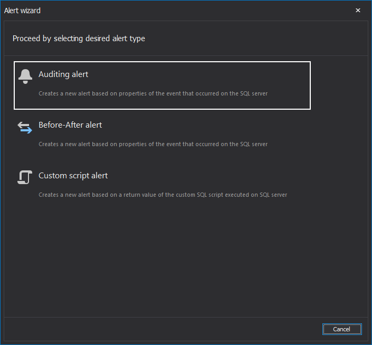Click the Custom script alert description line
Viewport: 372px width, 345px height.
163,195
